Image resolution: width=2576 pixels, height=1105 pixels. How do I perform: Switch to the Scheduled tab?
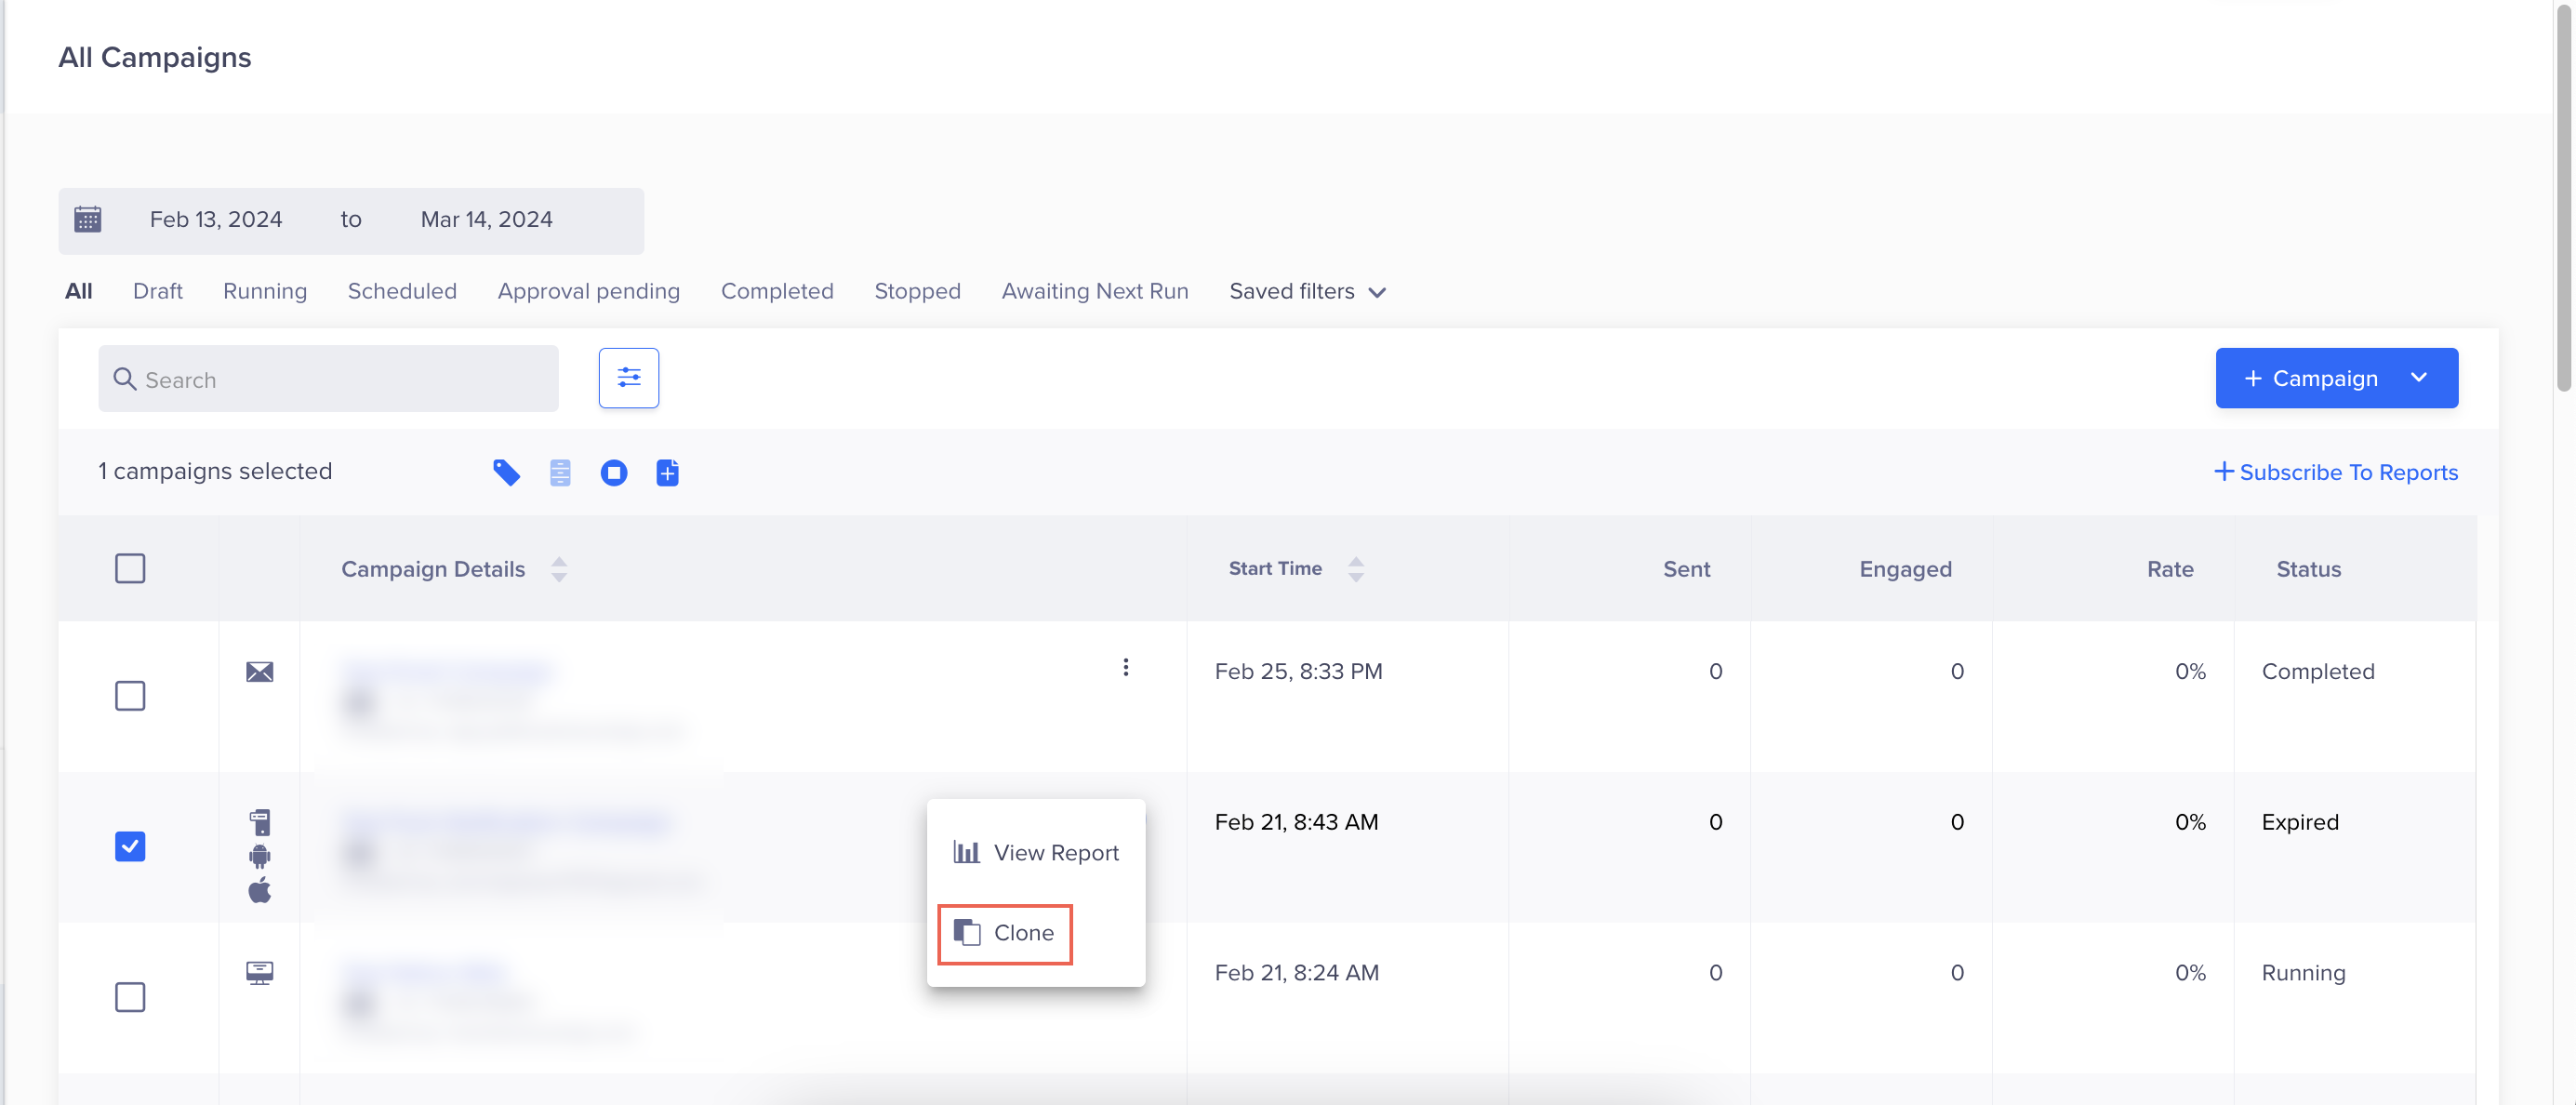coord(402,291)
